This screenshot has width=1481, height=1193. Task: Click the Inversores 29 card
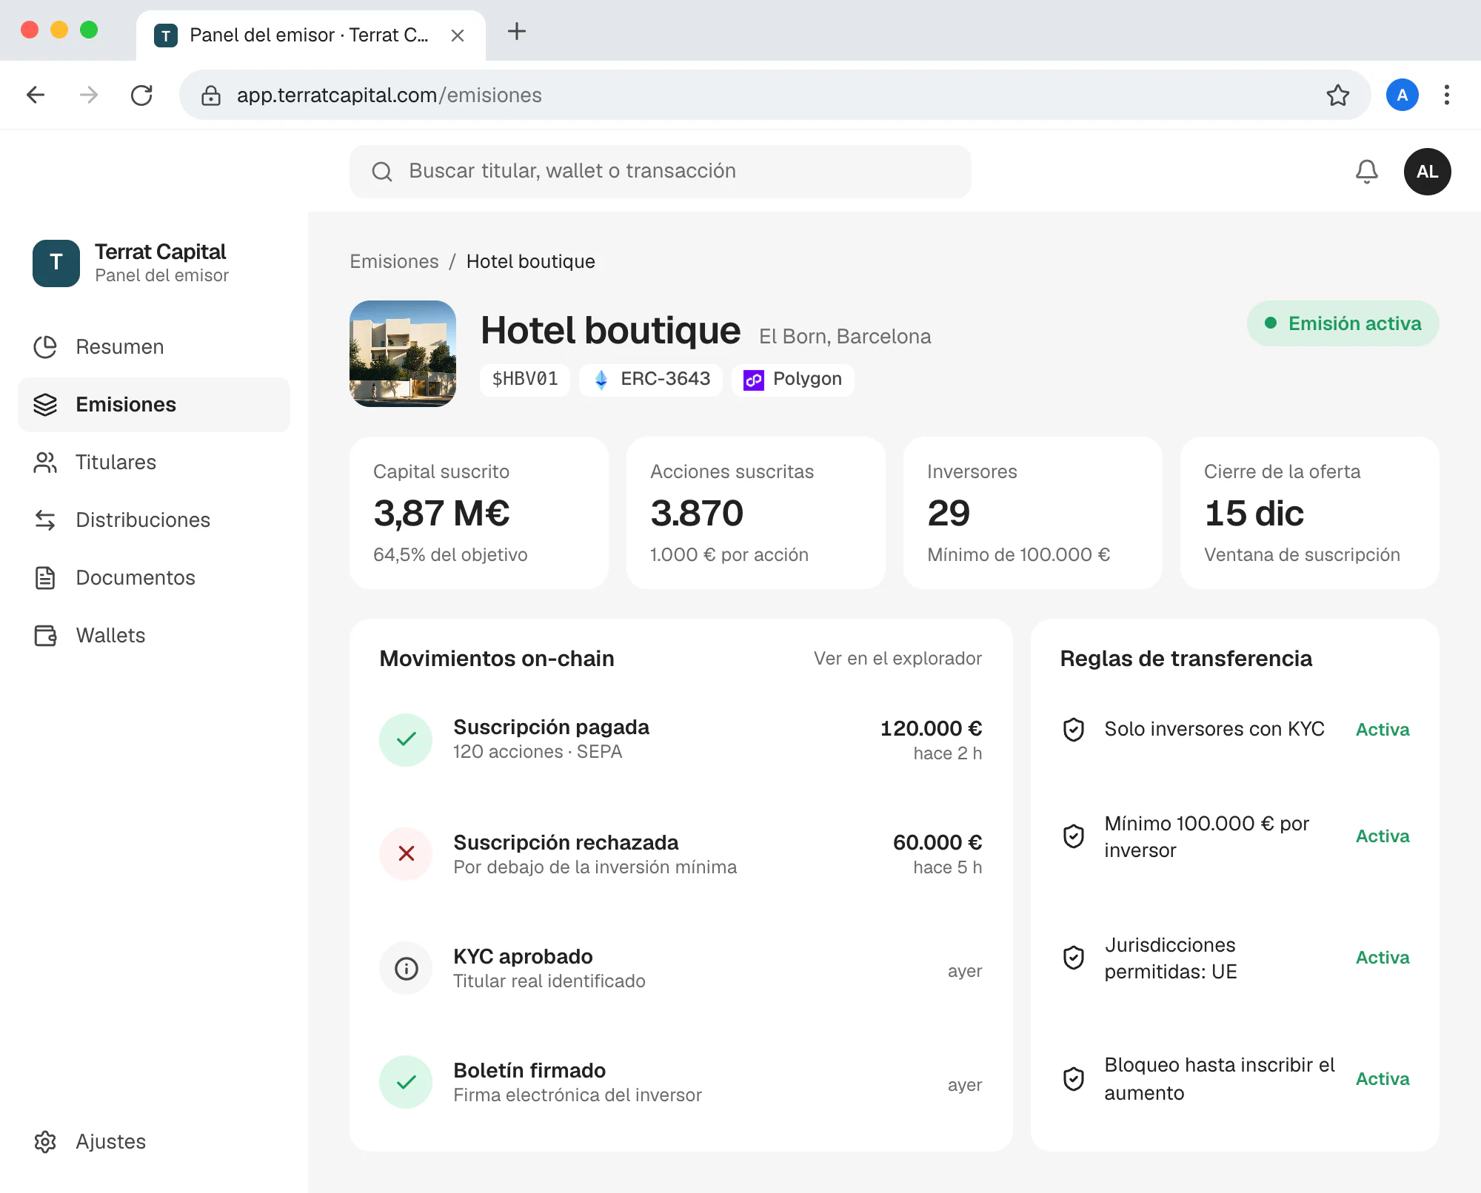(1032, 513)
